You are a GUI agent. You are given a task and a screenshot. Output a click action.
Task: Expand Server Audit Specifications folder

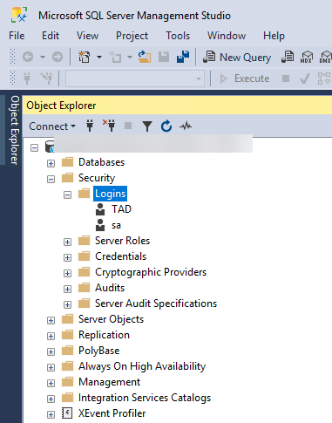pos(67,304)
